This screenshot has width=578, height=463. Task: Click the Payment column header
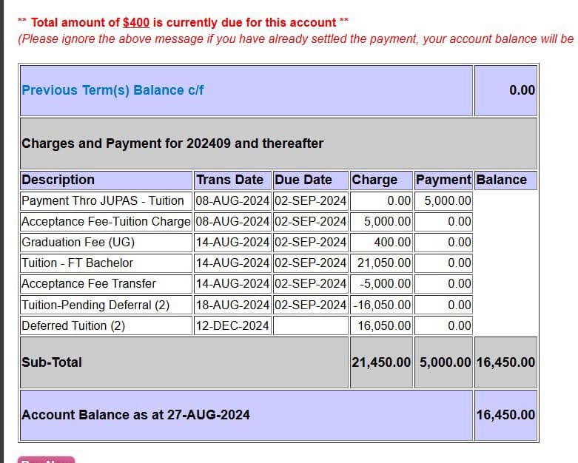pyautogui.click(x=443, y=180)
